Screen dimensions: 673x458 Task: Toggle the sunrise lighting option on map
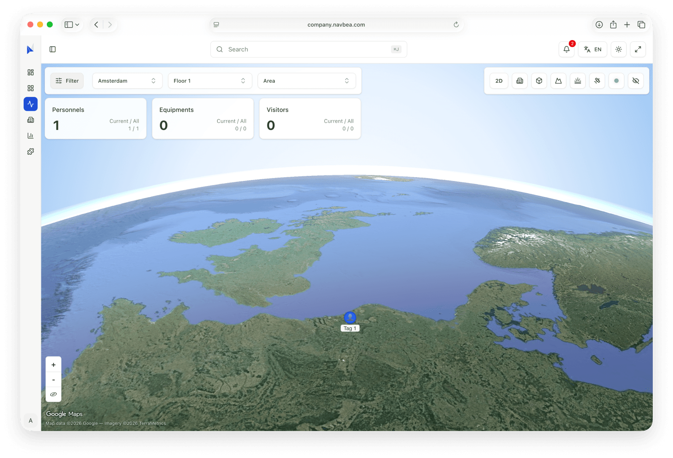pos(578,81)
